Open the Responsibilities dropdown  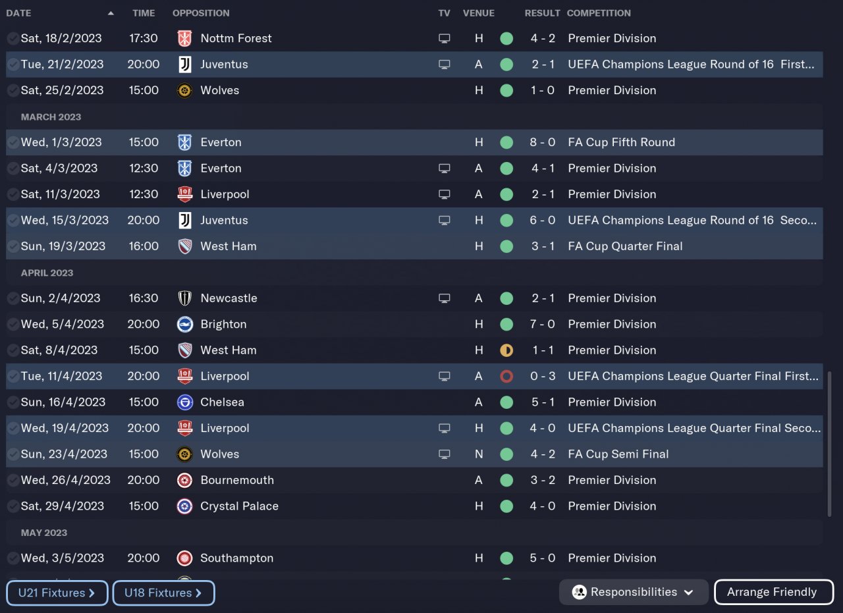pos(634,592)
